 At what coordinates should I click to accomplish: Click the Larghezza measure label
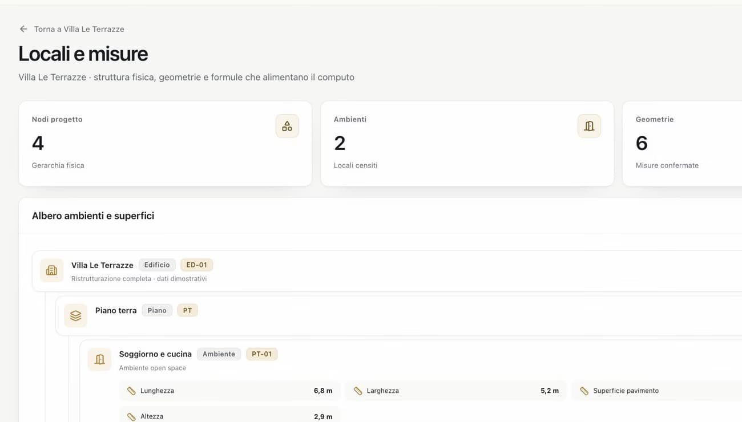pos(383,391)
